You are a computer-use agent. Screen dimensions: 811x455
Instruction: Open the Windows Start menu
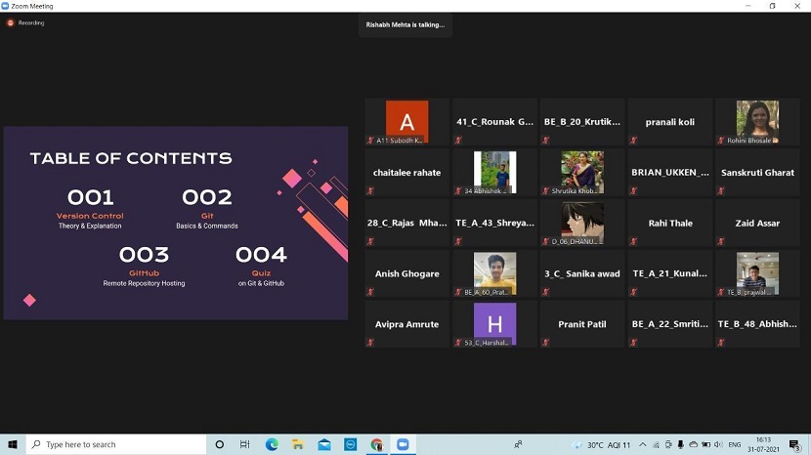point(13,444)
